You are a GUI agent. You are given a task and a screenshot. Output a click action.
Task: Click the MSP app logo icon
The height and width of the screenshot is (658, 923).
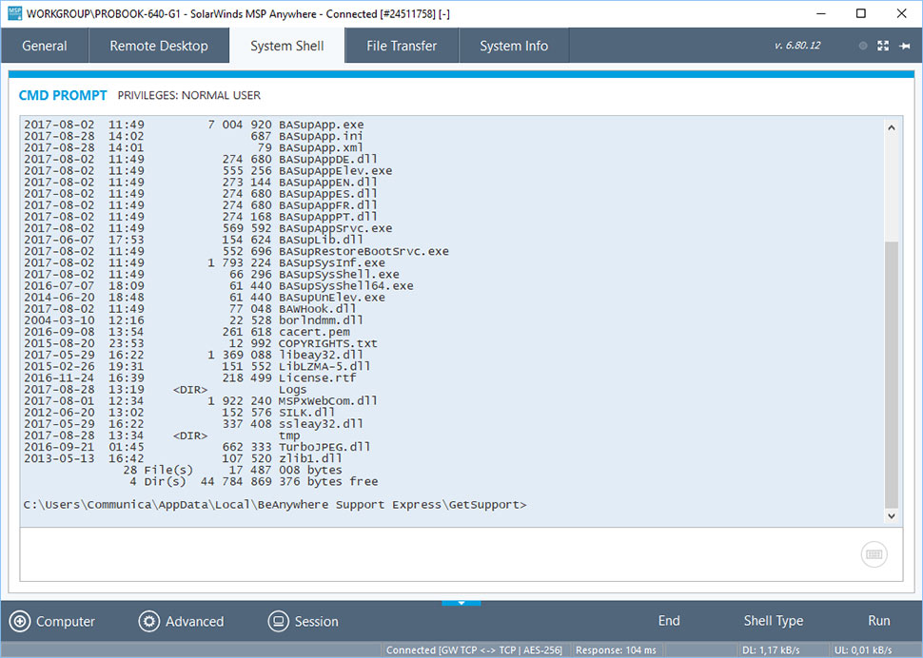click(14, 13)
